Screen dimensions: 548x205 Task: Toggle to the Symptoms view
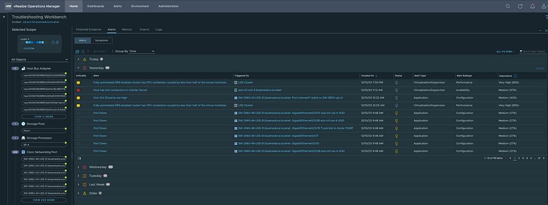101,40
